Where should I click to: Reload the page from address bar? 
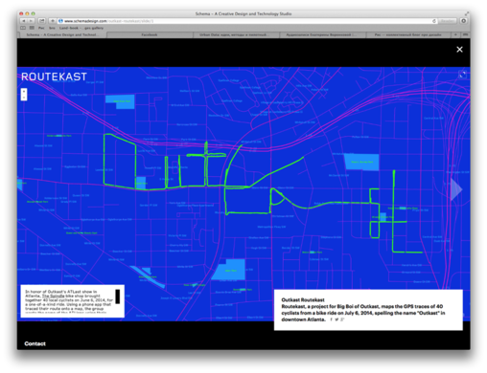tap(433, 21)
